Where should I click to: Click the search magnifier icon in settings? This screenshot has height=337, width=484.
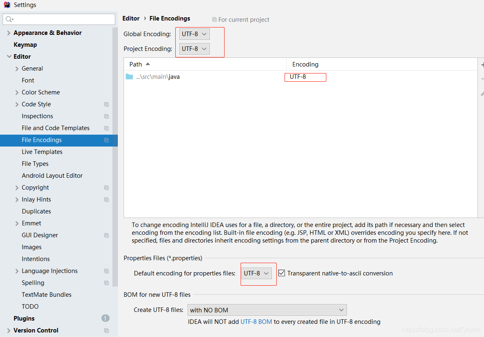[x=9, y=19]
